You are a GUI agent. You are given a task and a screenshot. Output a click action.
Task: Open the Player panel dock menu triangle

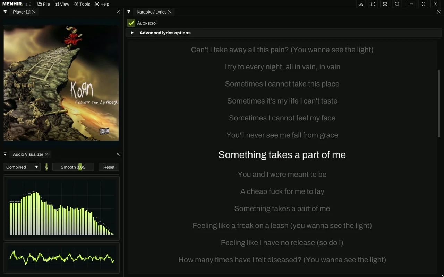[5, 12]
